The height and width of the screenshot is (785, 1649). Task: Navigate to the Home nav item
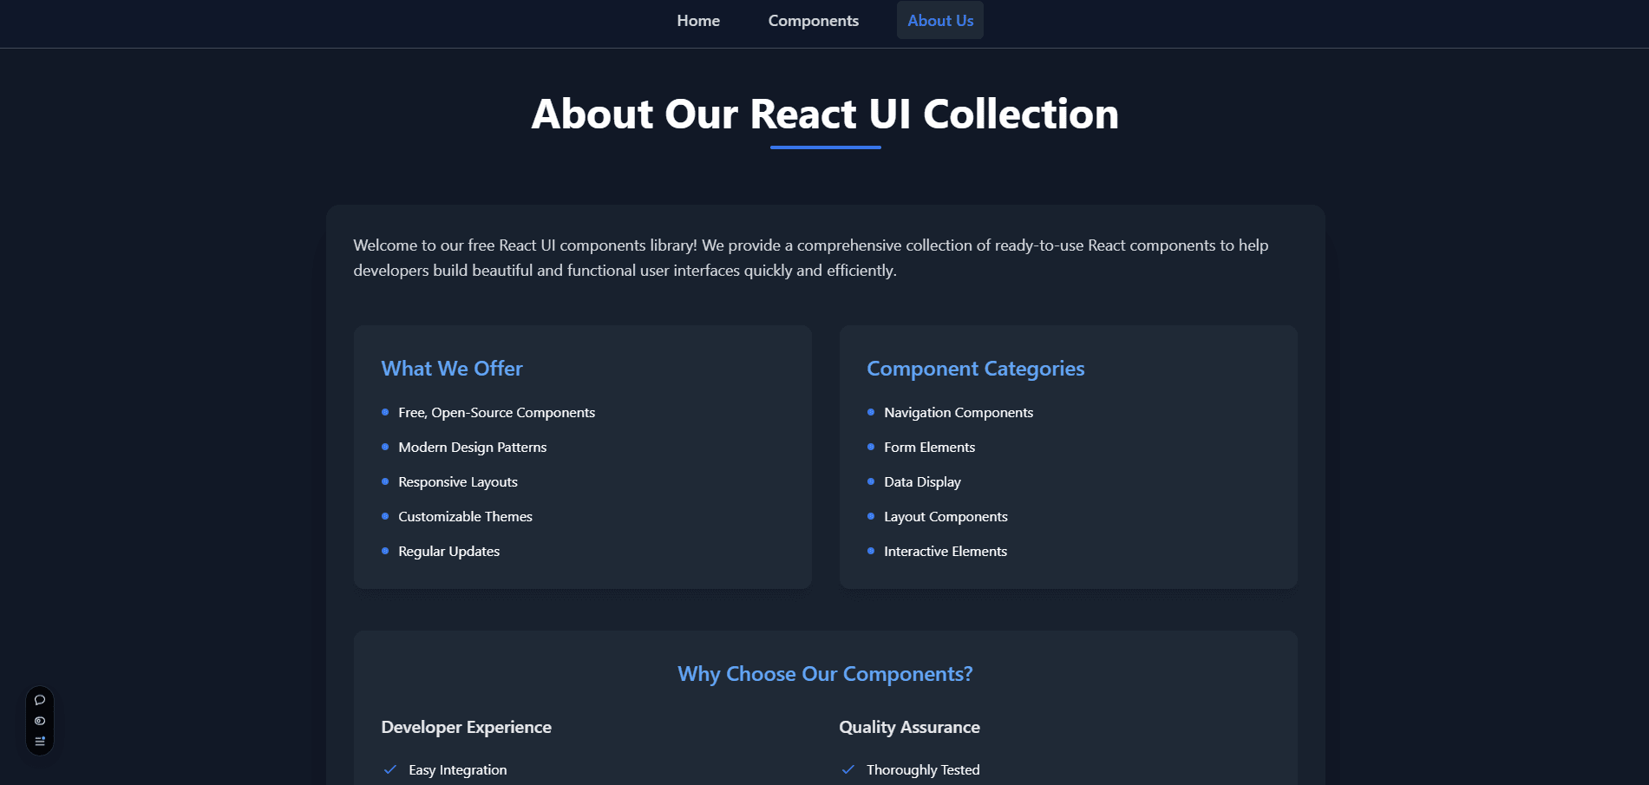[698, 20]
